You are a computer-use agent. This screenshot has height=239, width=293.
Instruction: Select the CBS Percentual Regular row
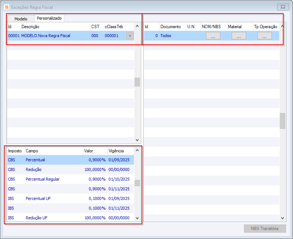[x=71, y=179]
